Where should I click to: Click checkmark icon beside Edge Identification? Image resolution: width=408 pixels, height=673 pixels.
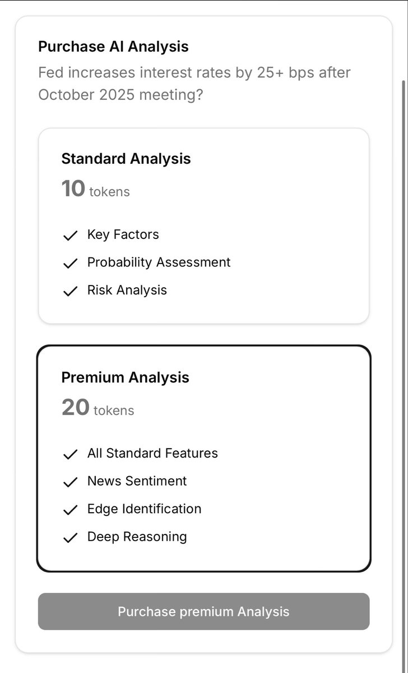coord(70,510)
